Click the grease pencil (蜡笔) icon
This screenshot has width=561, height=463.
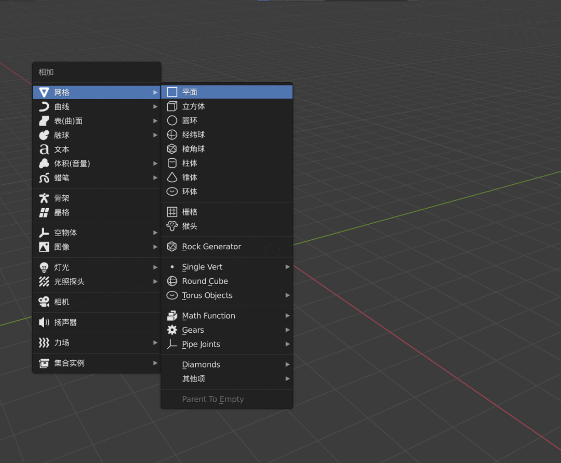coord(44,178)
